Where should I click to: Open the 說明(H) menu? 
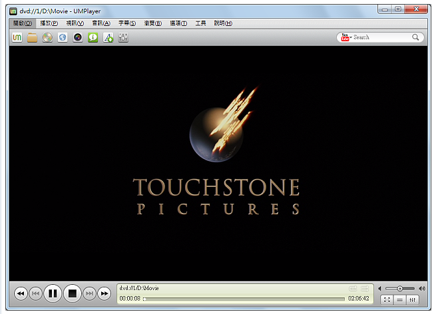pyautogui.click(x=223, y=23)
